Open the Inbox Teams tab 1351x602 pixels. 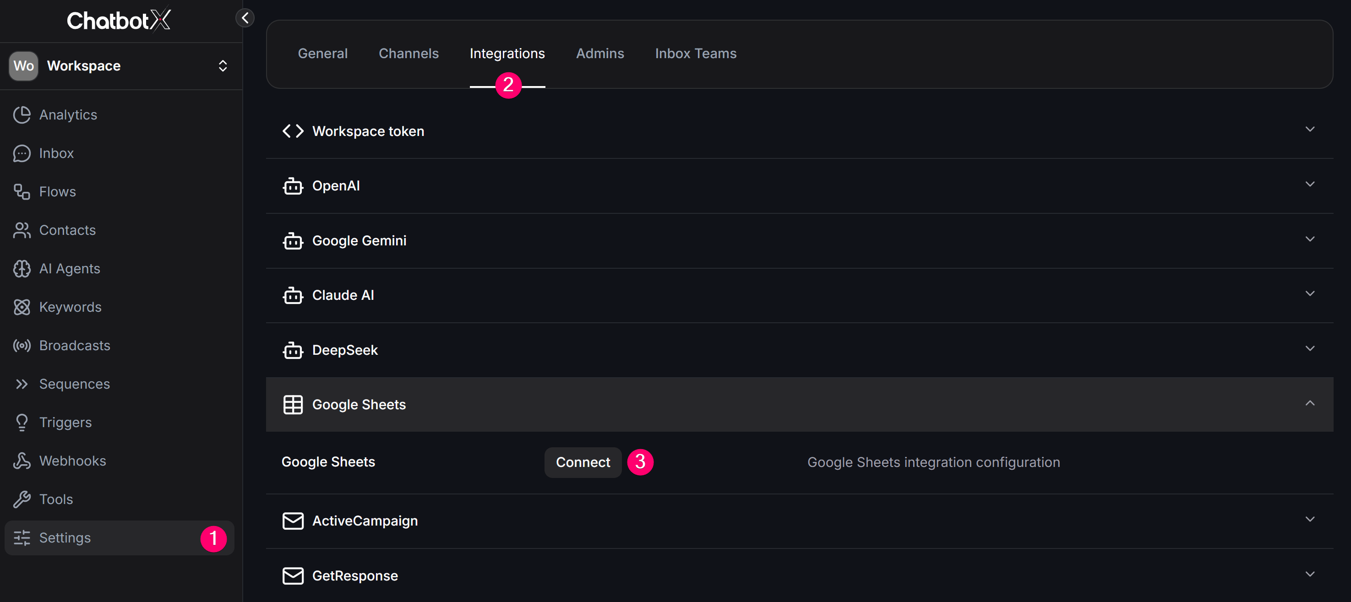696,54
